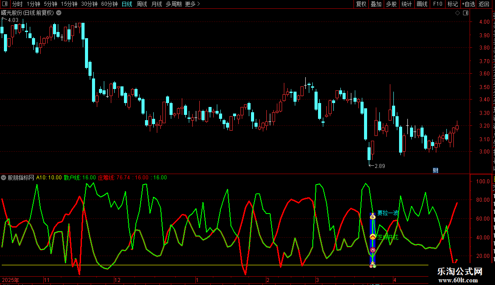The width and height of the screenshot is (495, 285).
Task: Click the month 3 timeline marker
Action: pos(317,280)
